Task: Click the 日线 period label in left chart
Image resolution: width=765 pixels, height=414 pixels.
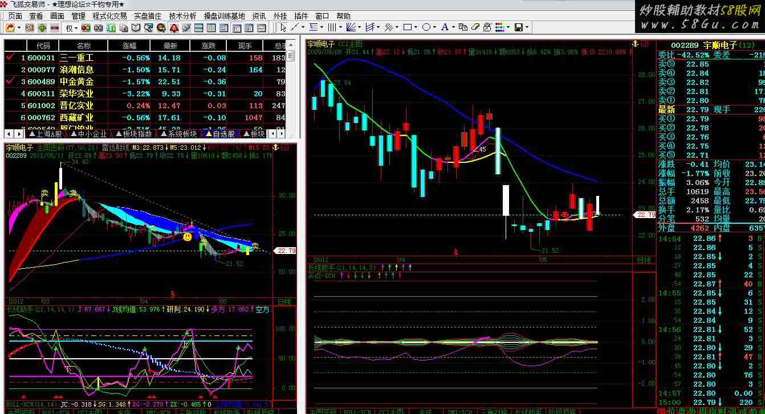Action: pyautogui.click(x=284, y=301)
